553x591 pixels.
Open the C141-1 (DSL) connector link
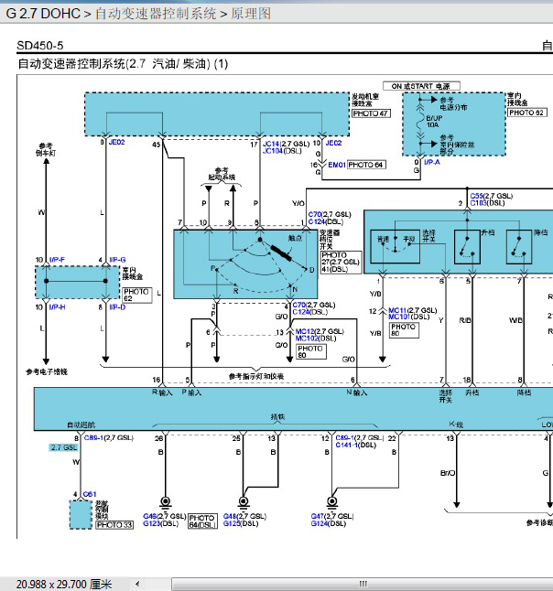(346, 445)
